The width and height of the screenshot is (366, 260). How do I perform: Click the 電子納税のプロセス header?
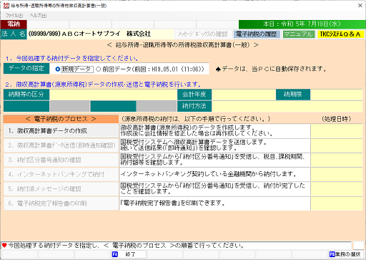click(61, 119)
